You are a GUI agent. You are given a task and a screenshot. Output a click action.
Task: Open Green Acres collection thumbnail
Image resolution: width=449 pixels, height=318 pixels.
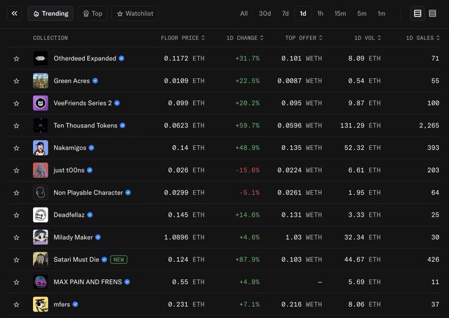click(40, 80)
